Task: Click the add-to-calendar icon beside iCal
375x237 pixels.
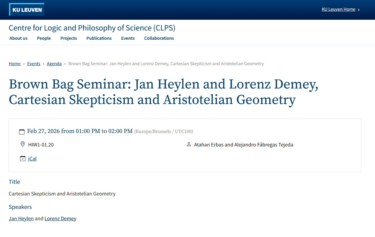Action: [x=22, y=159]
